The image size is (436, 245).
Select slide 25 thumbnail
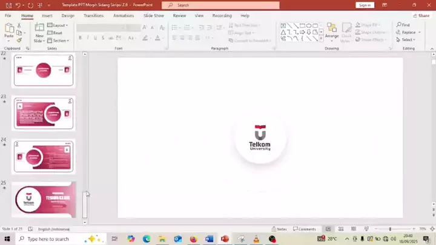pos(44,199)
